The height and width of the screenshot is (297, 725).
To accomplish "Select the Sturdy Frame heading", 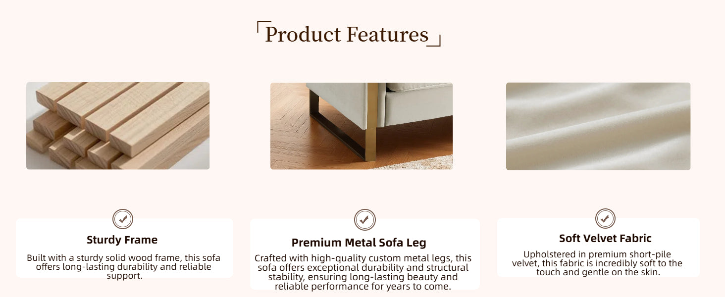I will click(x=122, y=240).
